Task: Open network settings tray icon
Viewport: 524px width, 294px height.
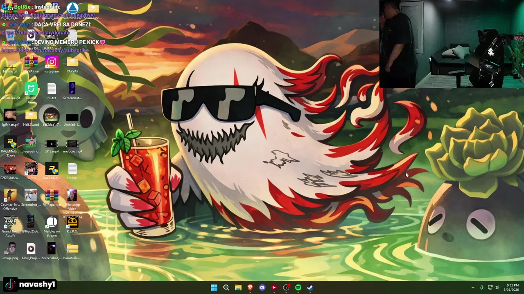Action: 490,287
